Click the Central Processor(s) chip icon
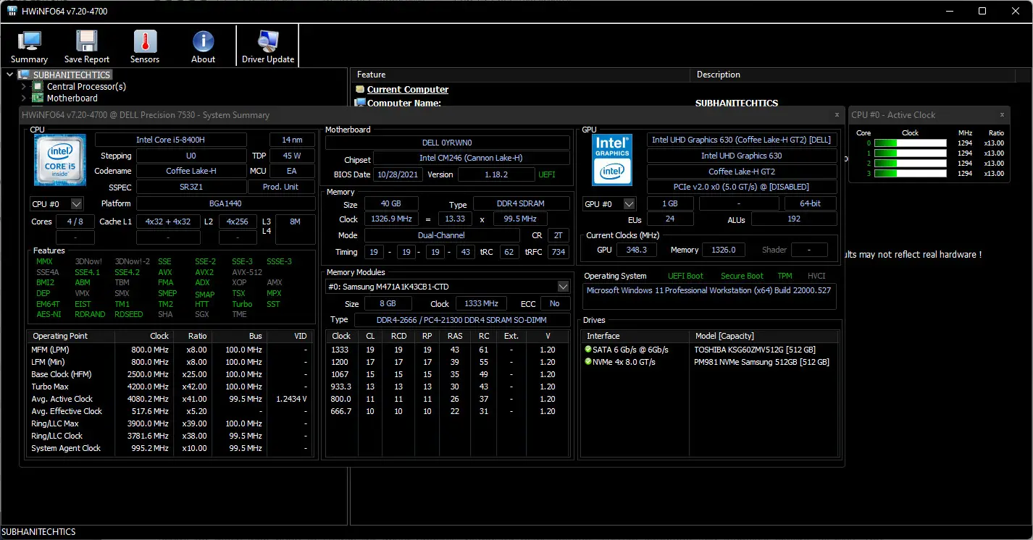The height and width of the screenshot is (540, 1033). 38,86
